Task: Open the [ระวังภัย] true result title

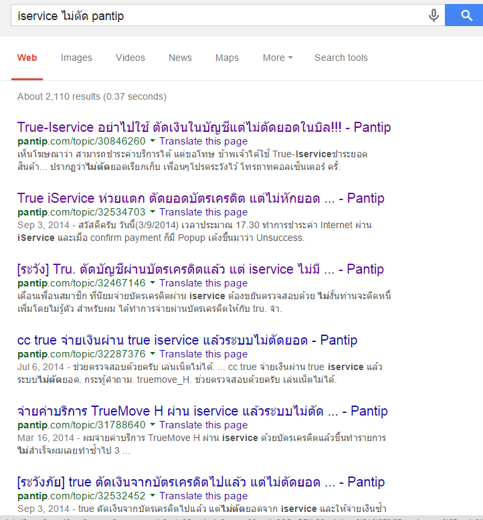Action: tap(201, 483)
